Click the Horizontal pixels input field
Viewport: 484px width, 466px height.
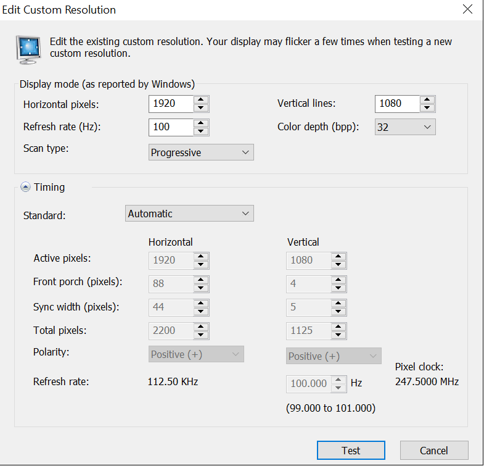[x=171, y=104]
